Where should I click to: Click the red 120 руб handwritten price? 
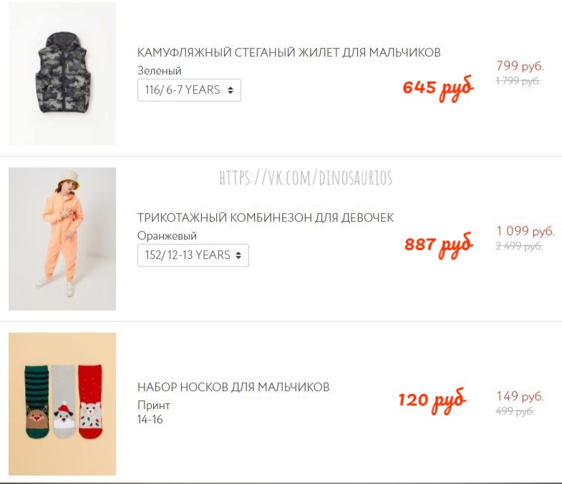[x=432, y=400]
